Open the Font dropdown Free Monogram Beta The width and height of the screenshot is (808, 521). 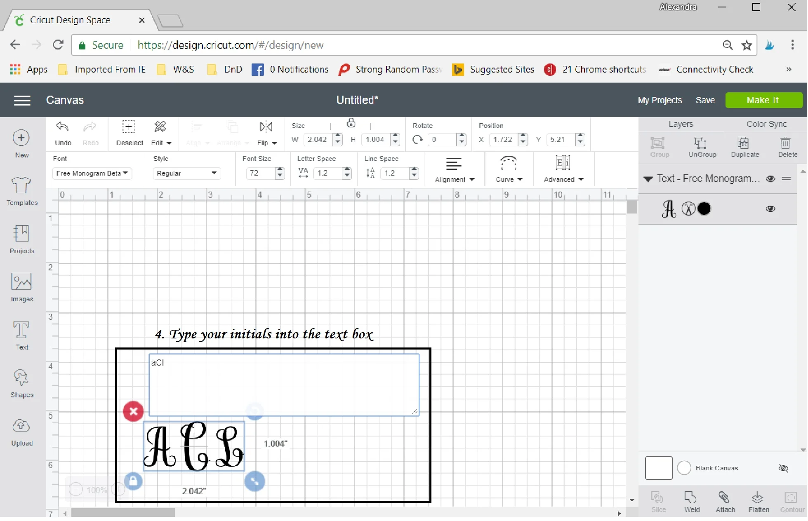tap(92, 174)
